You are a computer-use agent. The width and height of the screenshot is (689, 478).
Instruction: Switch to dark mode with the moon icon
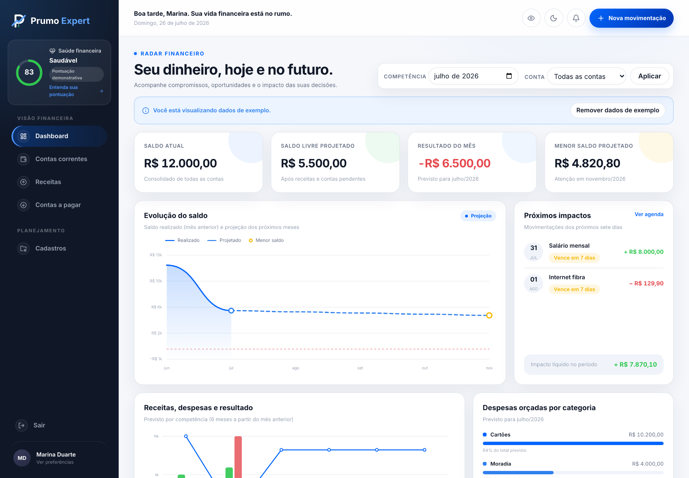tap(554, 18)
